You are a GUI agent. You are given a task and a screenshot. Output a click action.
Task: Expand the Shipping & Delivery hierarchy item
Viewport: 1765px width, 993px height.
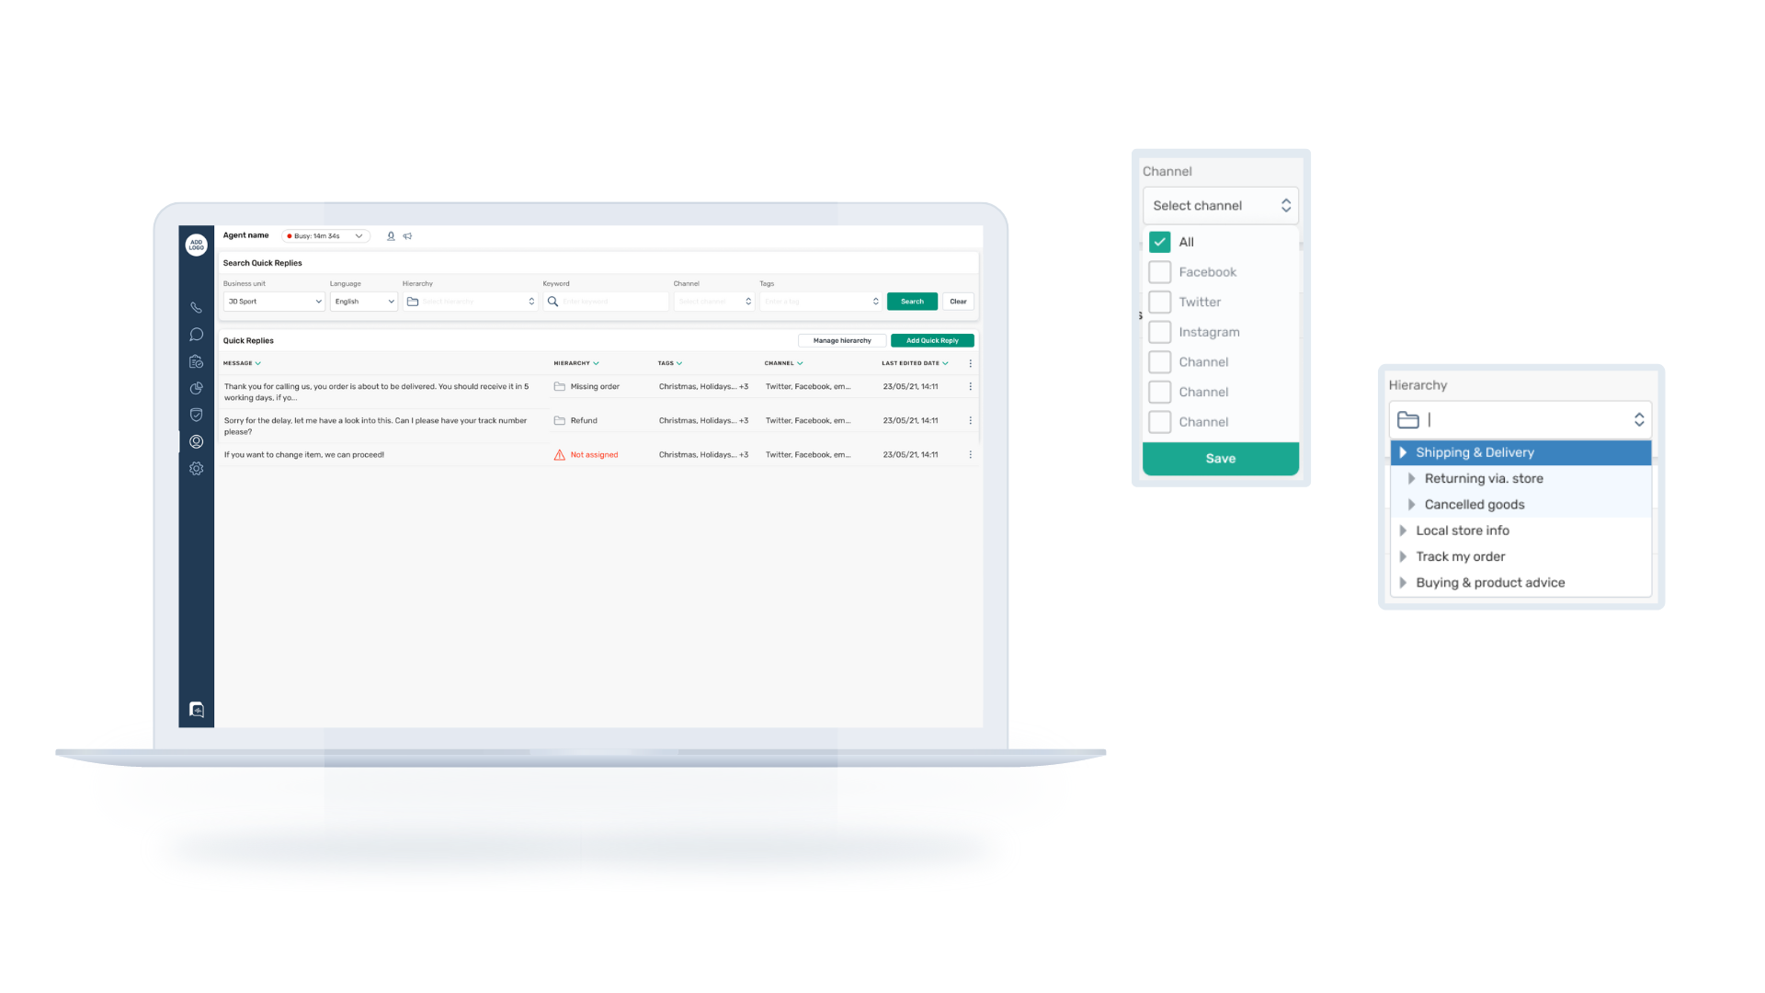(x=1404, y=452)
